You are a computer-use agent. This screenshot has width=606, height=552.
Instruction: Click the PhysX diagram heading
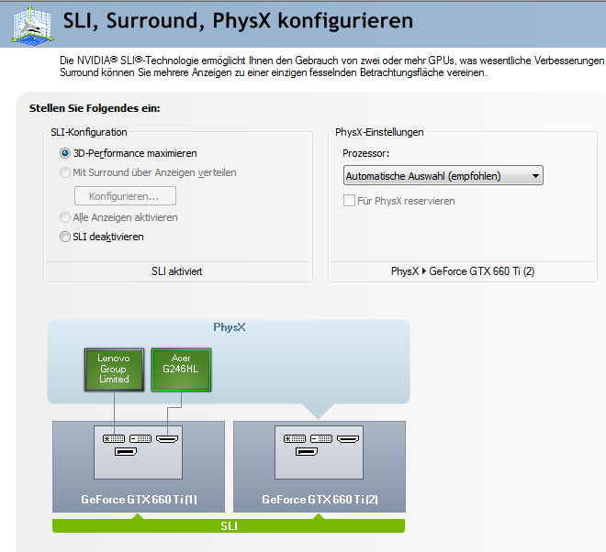tap(230, 327)
